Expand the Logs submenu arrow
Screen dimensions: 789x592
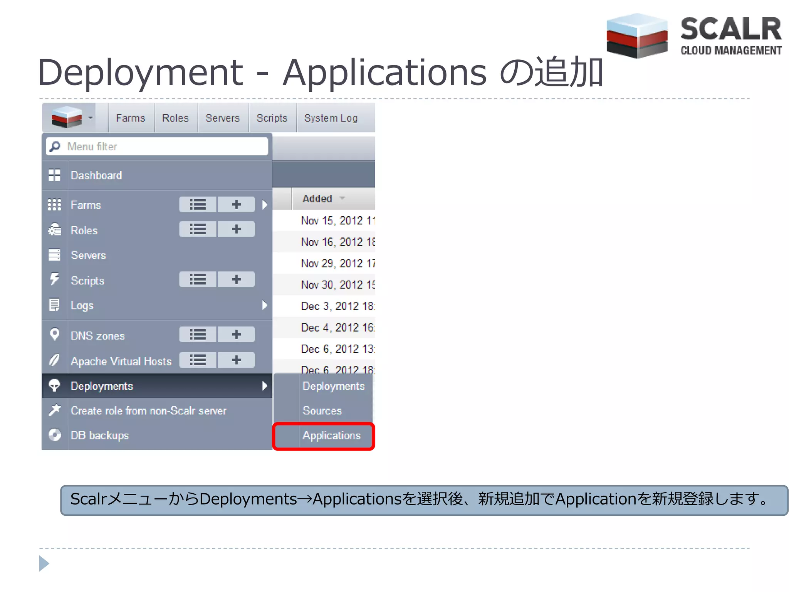(265, 305)
